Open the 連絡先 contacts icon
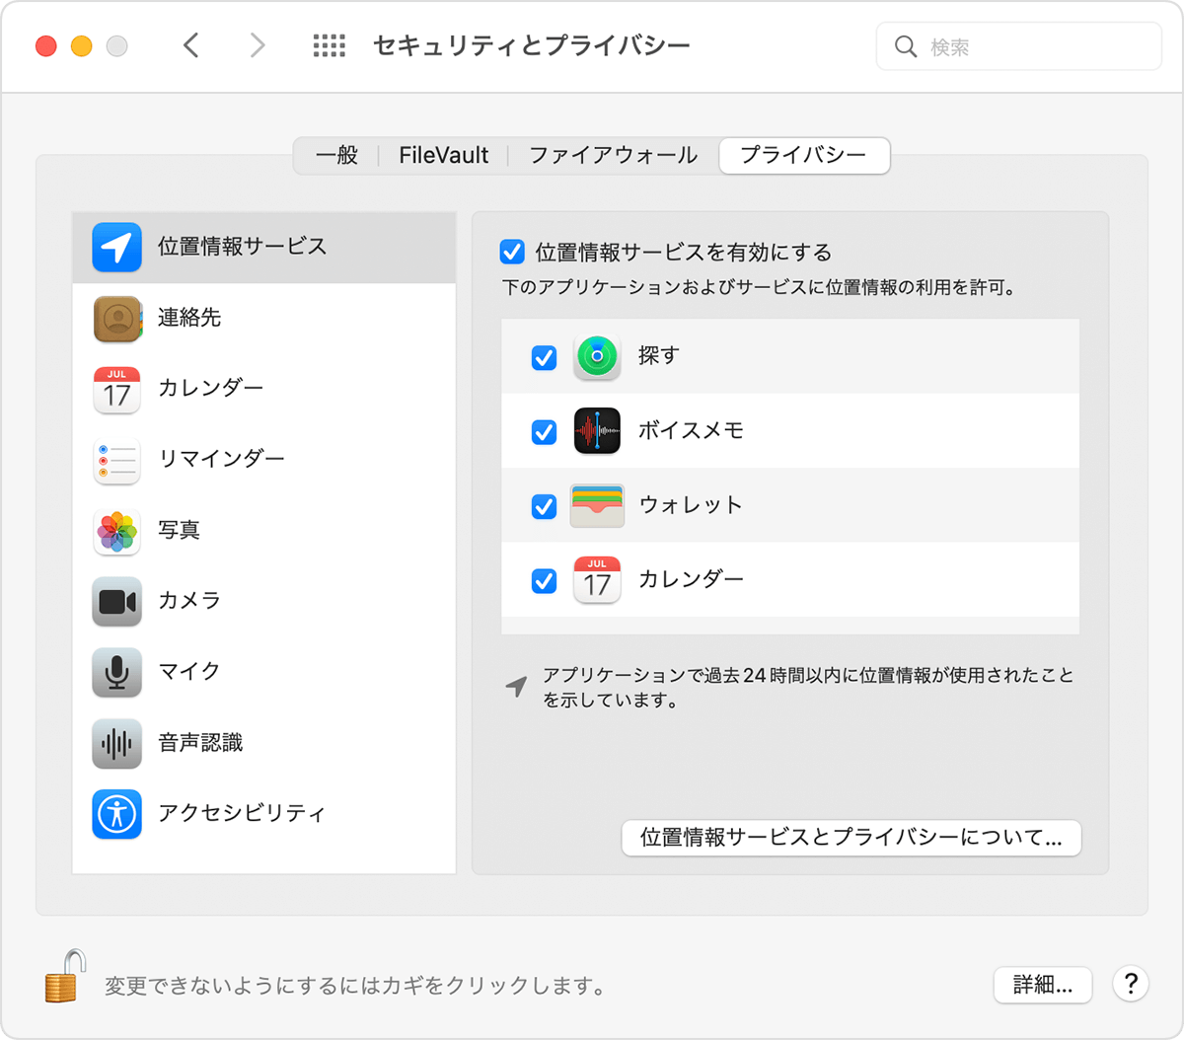 coord(117,318)
